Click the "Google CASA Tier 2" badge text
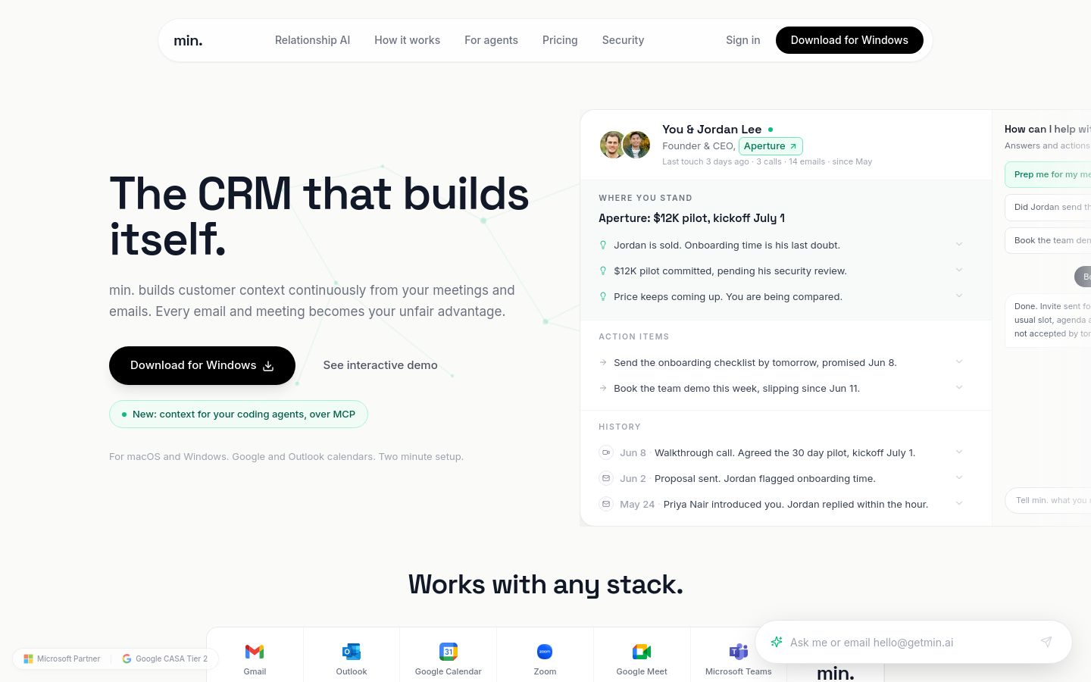The width and height of the screenshot is (1091, 682). [x=171, y=659]
